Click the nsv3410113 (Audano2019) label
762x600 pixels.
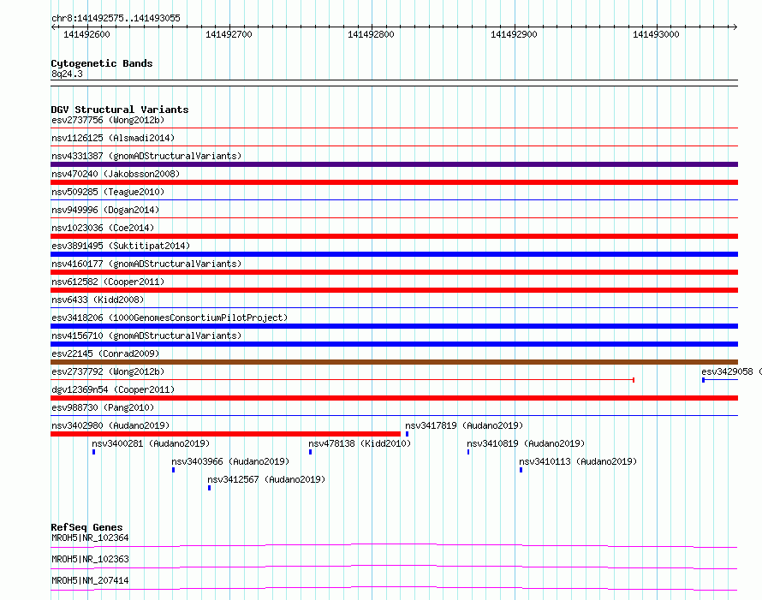(x=578, y=461)
